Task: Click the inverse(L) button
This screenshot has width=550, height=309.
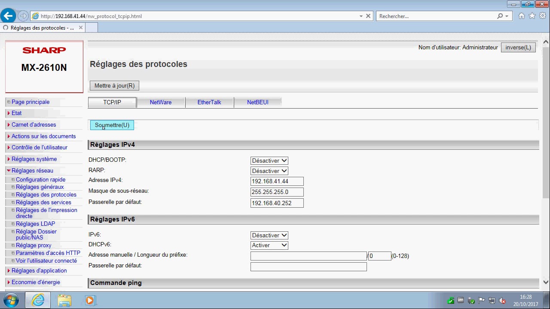Action: coord(518,47)
